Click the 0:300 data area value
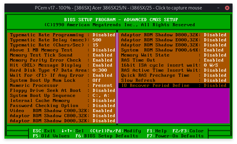The image size is (237, 144). (100, 70)
